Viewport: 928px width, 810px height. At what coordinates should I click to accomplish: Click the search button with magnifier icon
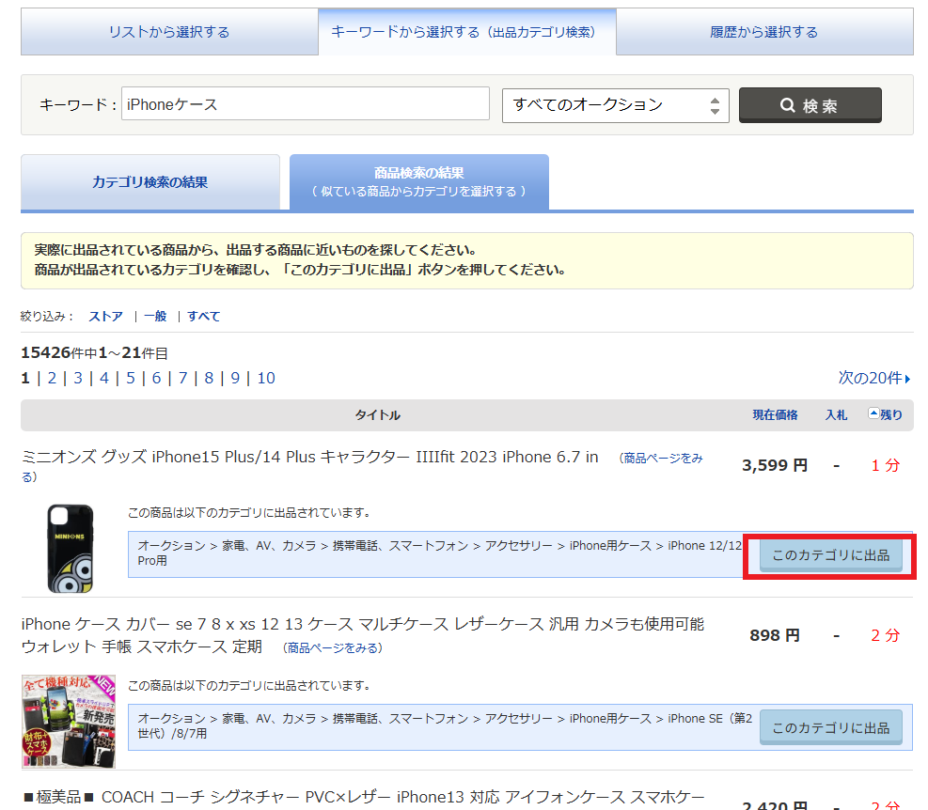coord(810,105)
